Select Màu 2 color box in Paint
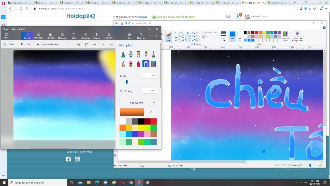This screenshot has height=186, width=330. coord(239,36)
